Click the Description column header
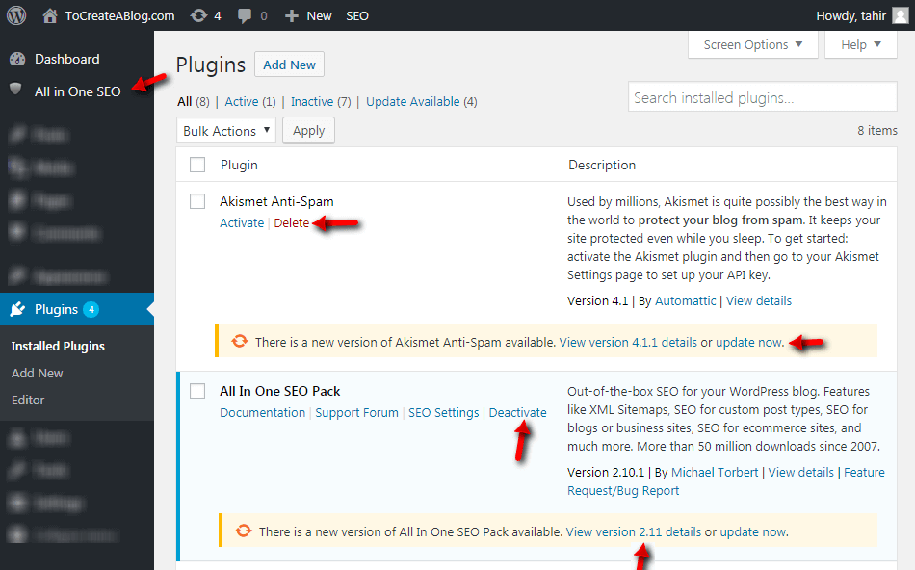This screenshot has height=570, width=915. 602,165
